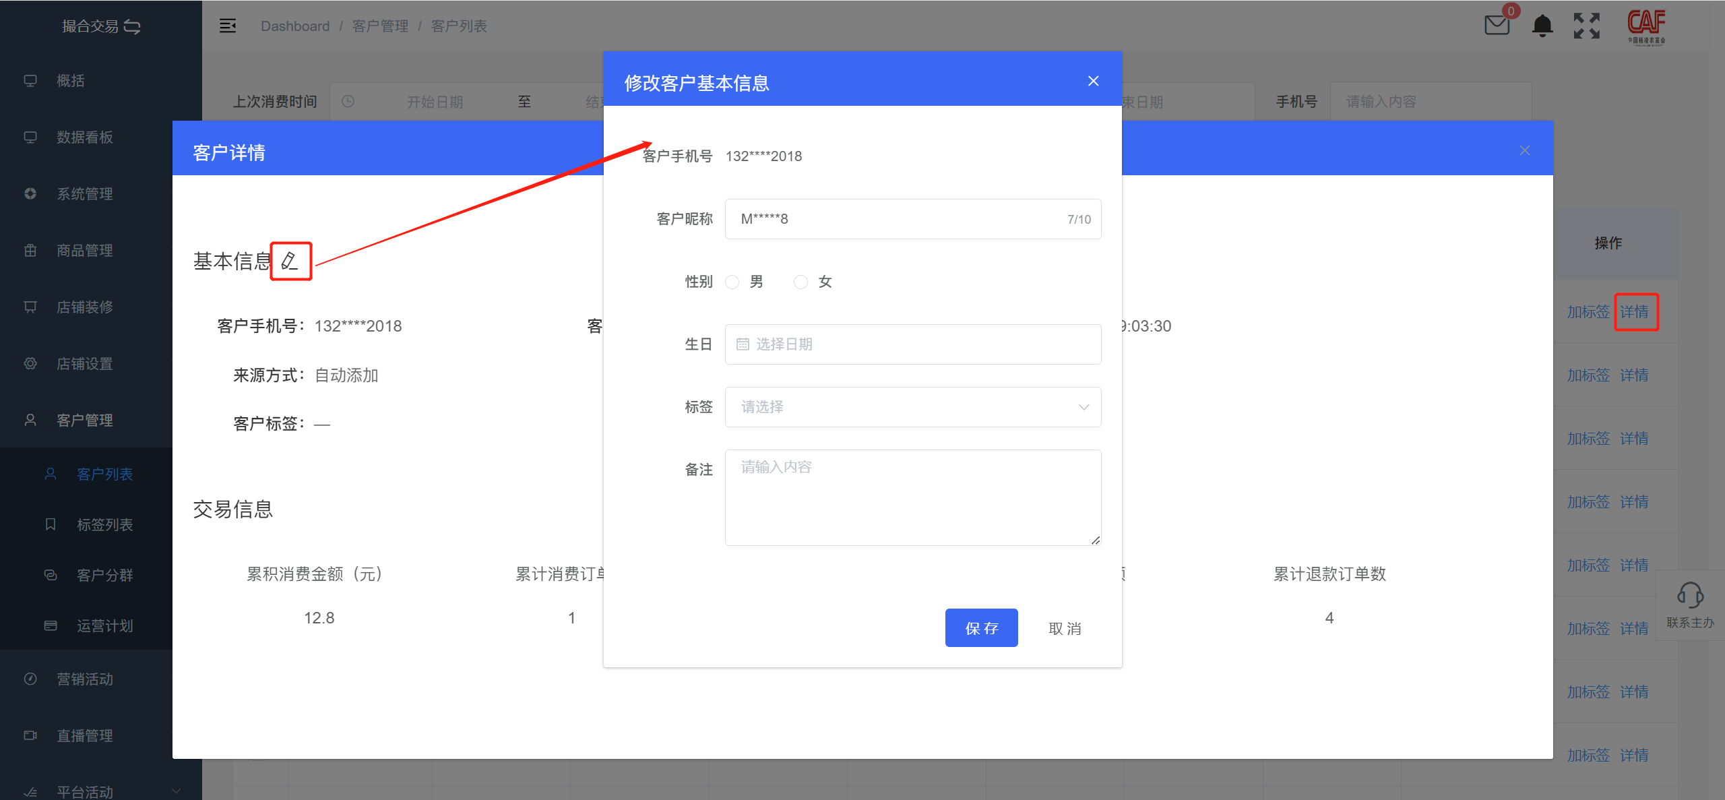Click the 运营计划 card icon
Image resolution: width=1725 pixels, height=800 pixels.
[x=51, y=625]
